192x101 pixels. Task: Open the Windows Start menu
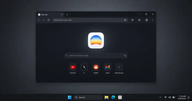point(69,97)
